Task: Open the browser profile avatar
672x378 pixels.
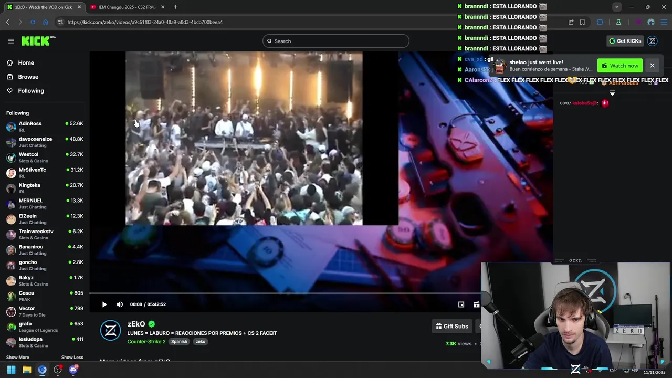Action: click(x=651, y=22)
